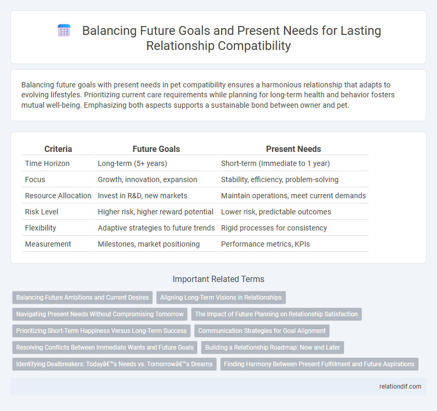Image resolution: width=437 pixels, height=411 pixels.
Task: Click the 'Criteria' column header
Action: point(58,149)
